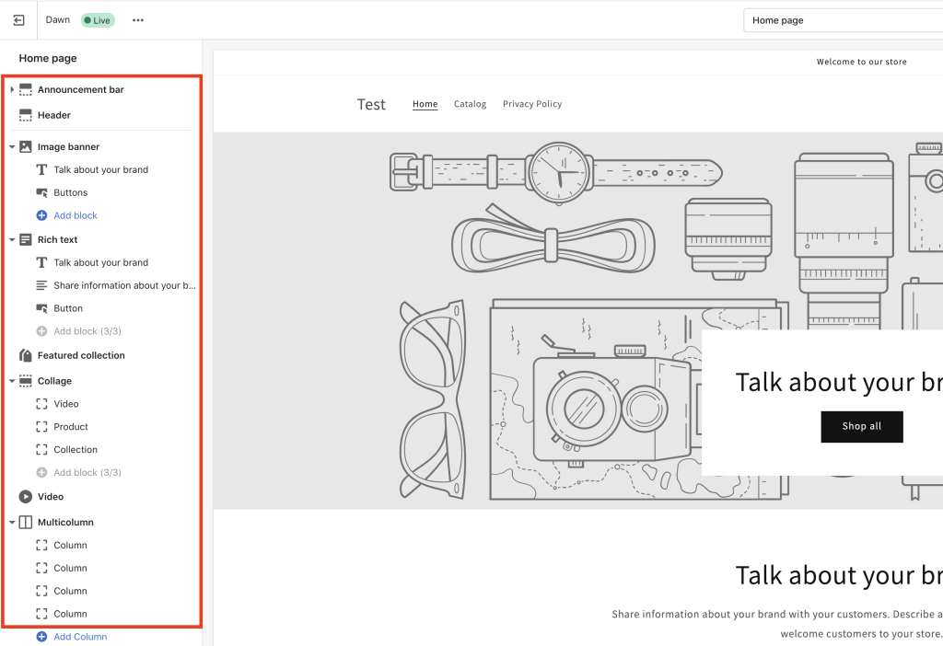Click the Talk about your brand text icon

point(41,169)
